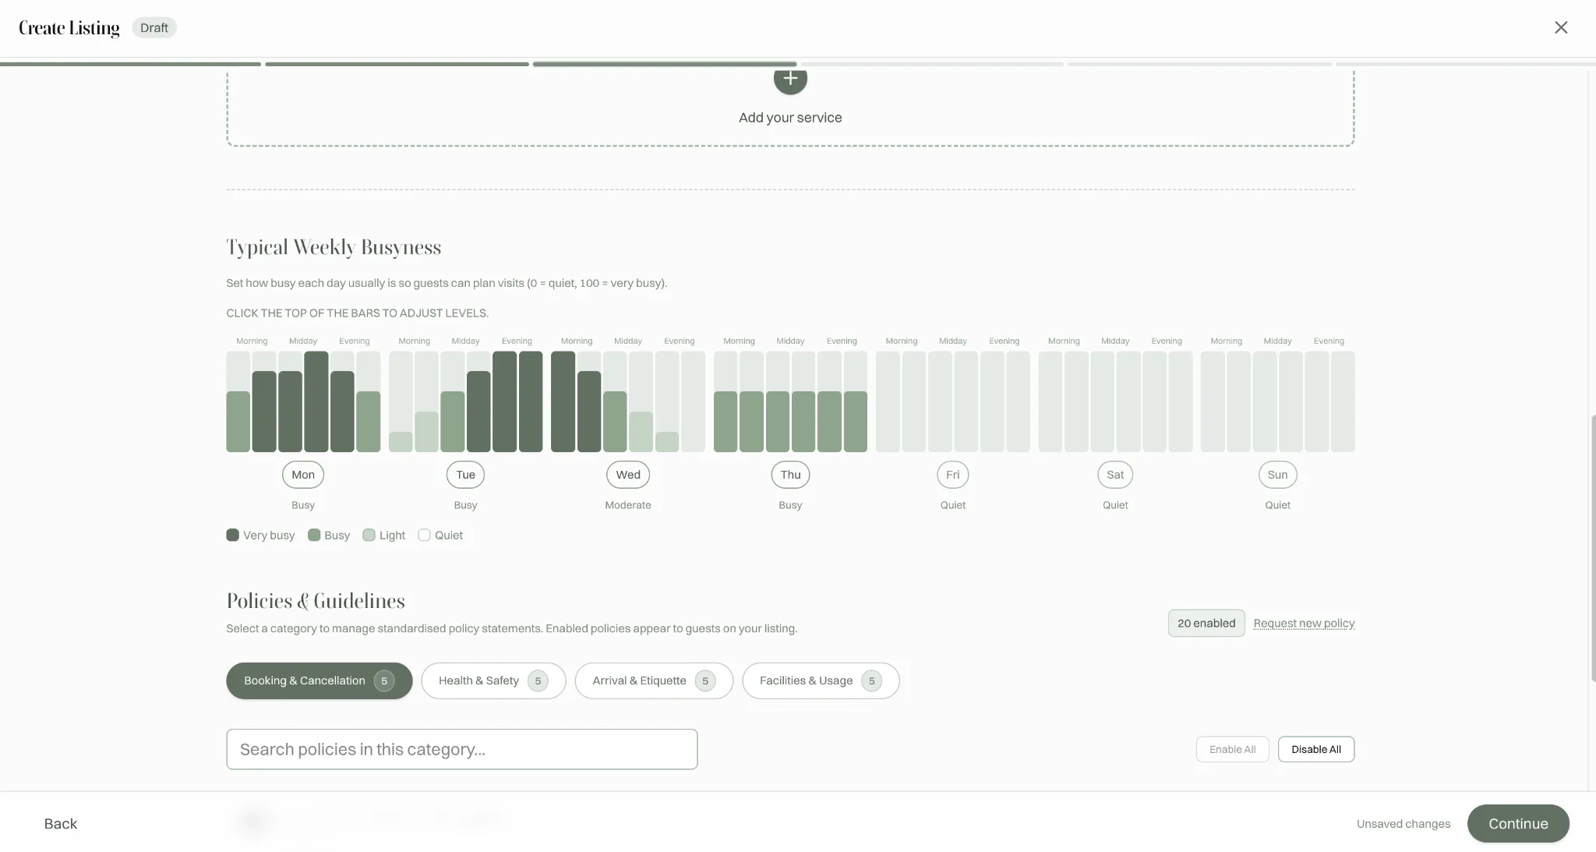Select the Fri day button

pyautogui.click(x=952, y=475)
